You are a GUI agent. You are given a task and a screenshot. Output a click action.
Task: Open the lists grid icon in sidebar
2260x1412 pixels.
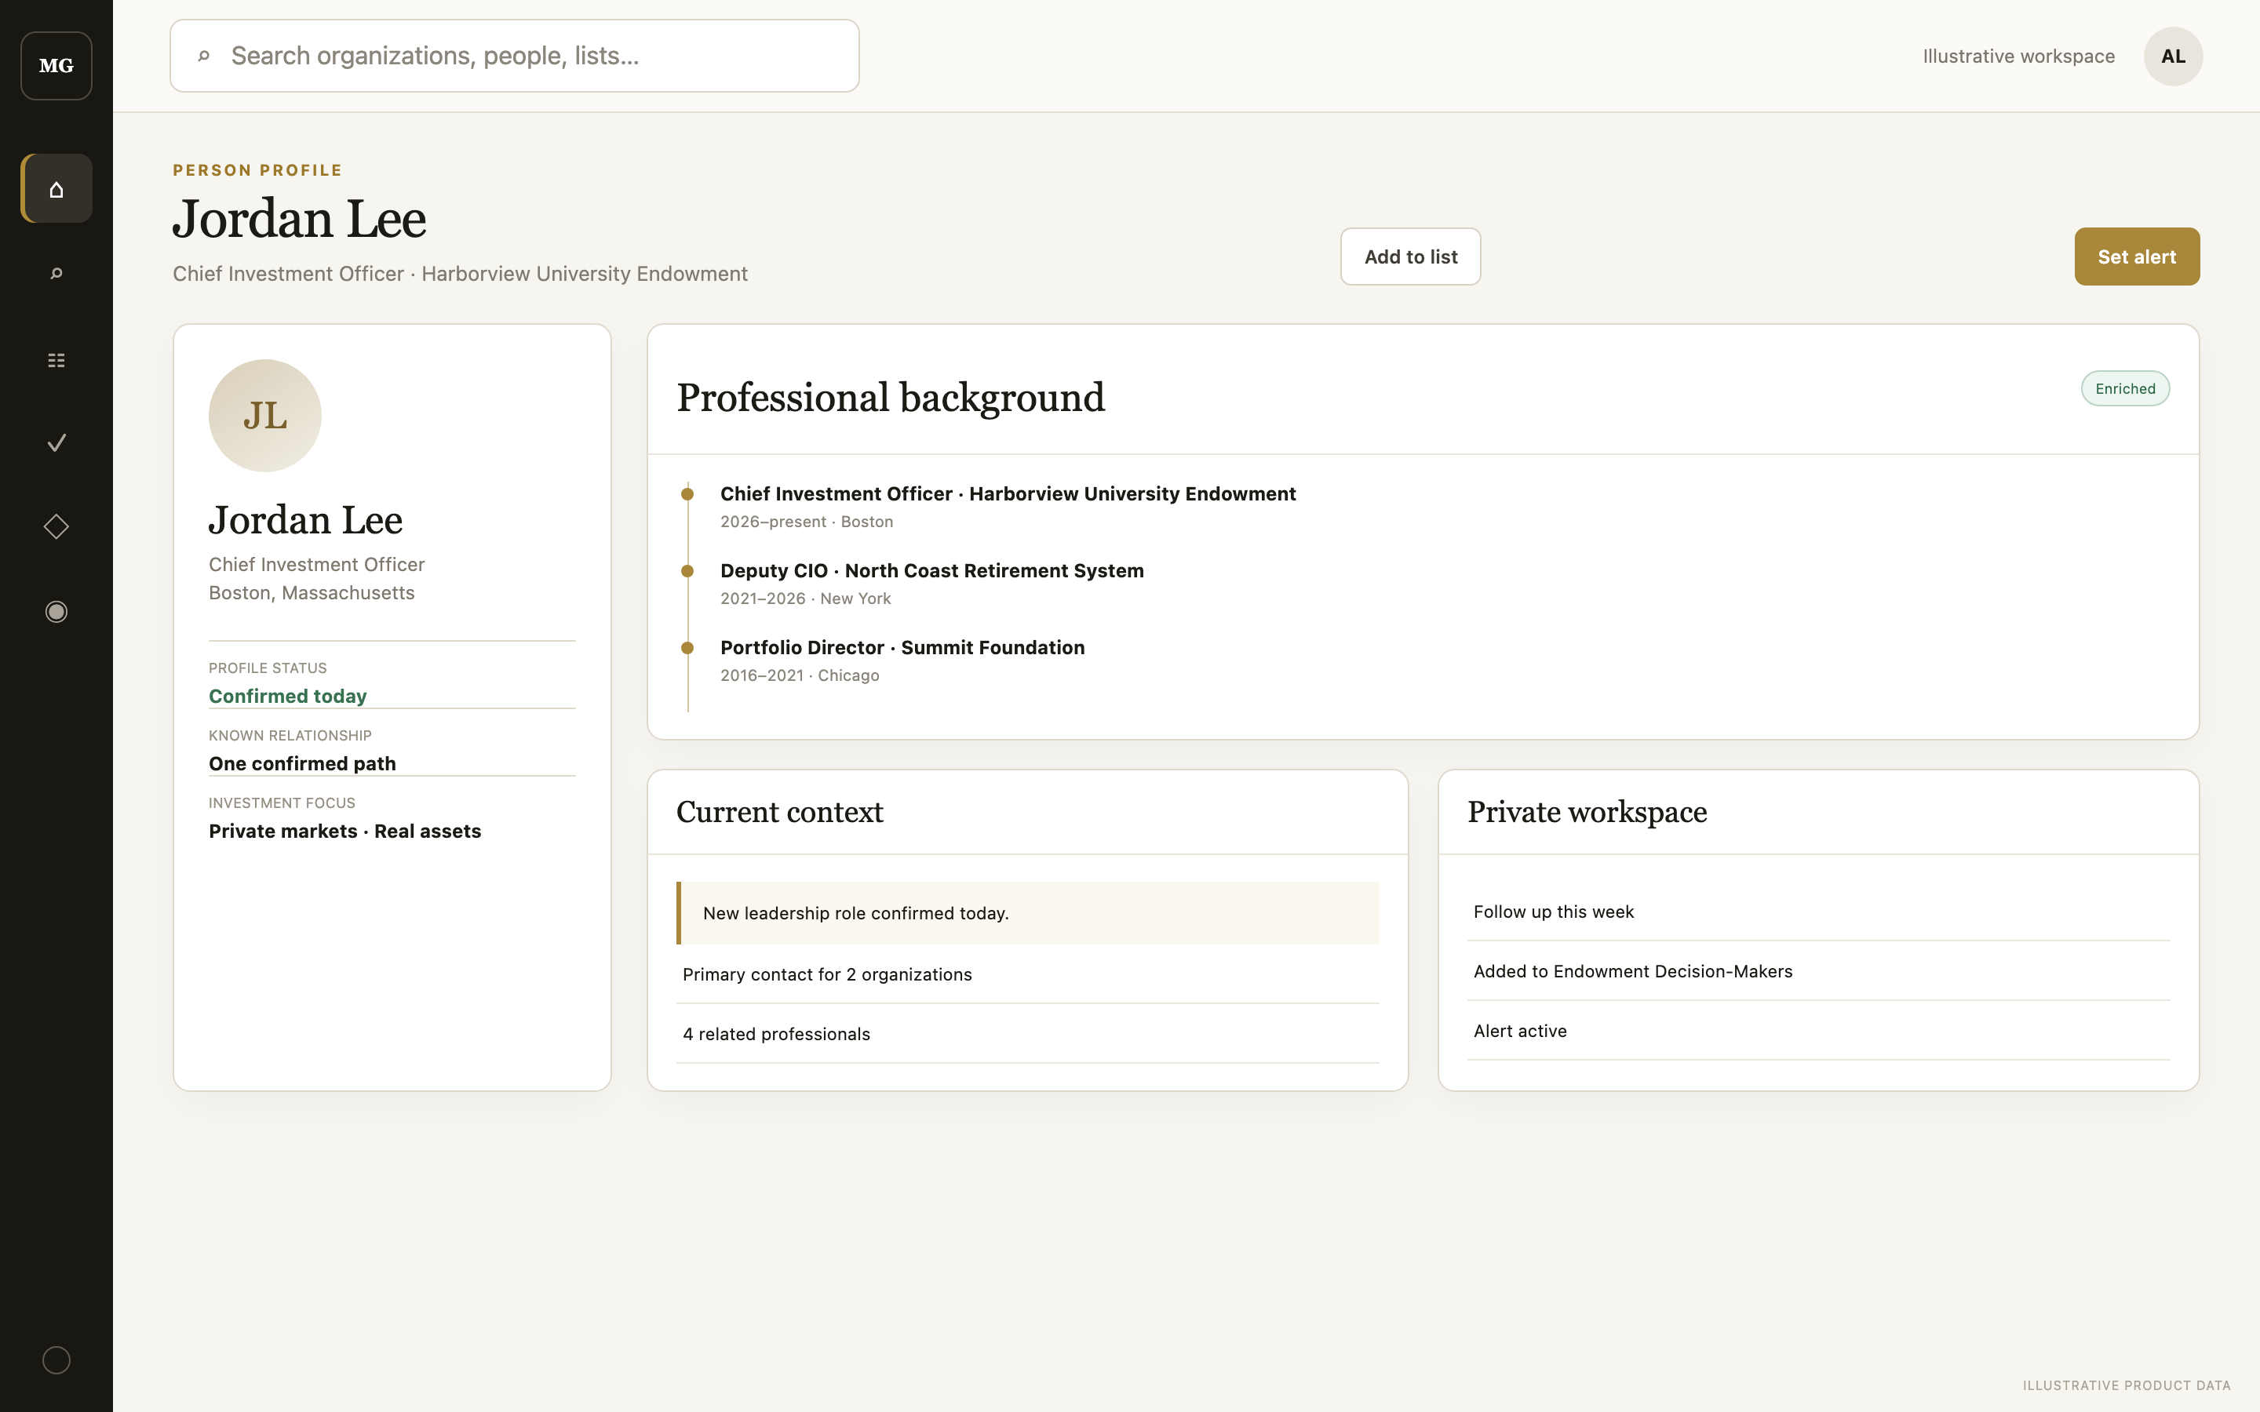[x=56, y=359]
